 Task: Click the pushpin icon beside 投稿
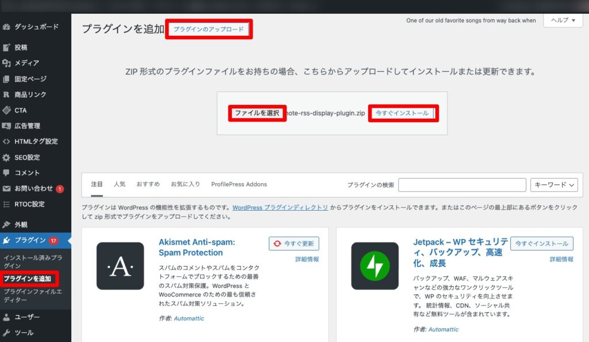point(6,48)
